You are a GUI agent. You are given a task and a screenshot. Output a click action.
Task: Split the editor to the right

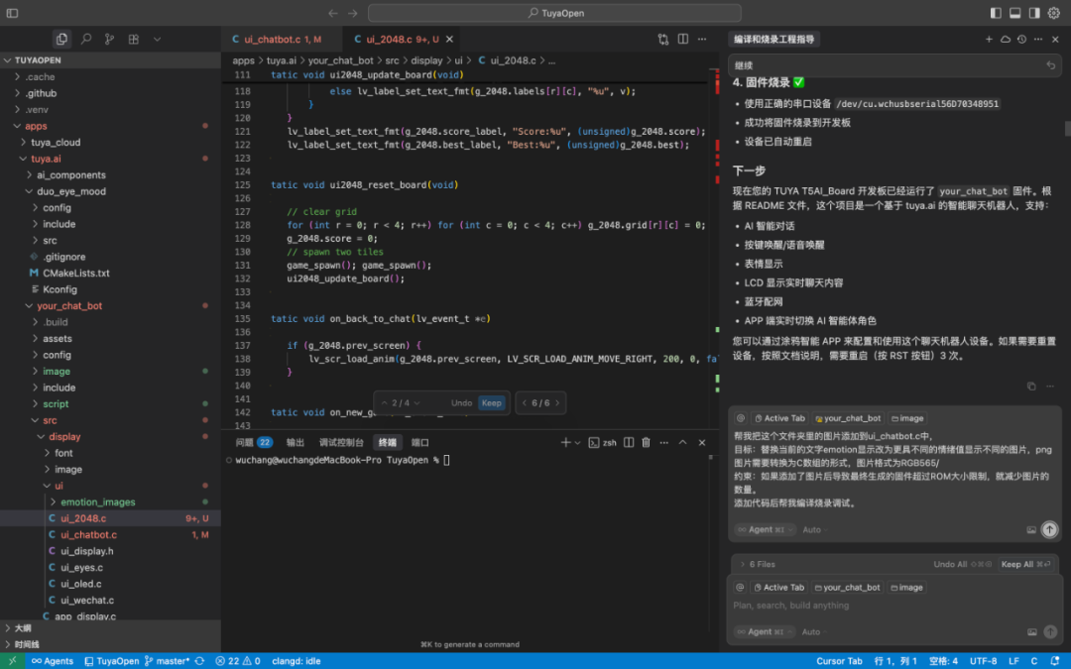(x=683, y=39)
